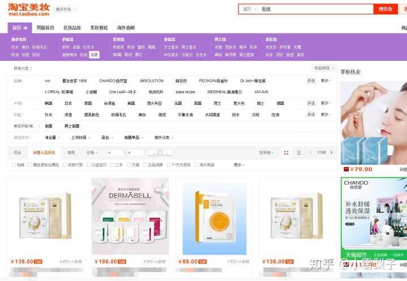Open the 相关分类 dropdown
The image size is (407, 281).
(x=164, y=138)
